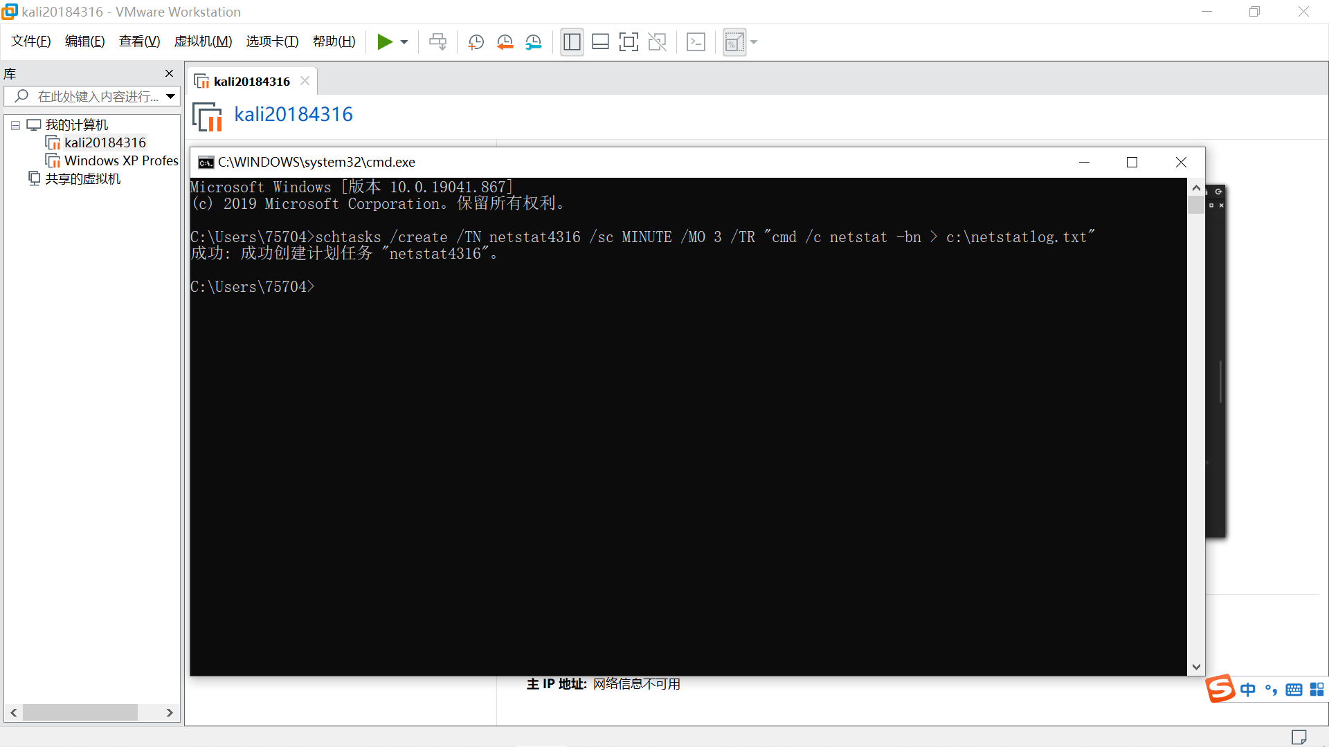
Task: Open the 虚拟机(M) menu
Action: click(x=203, y=41)
